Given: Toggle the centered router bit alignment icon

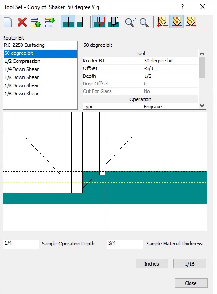Looking at the screenshot, I should 177,22.
